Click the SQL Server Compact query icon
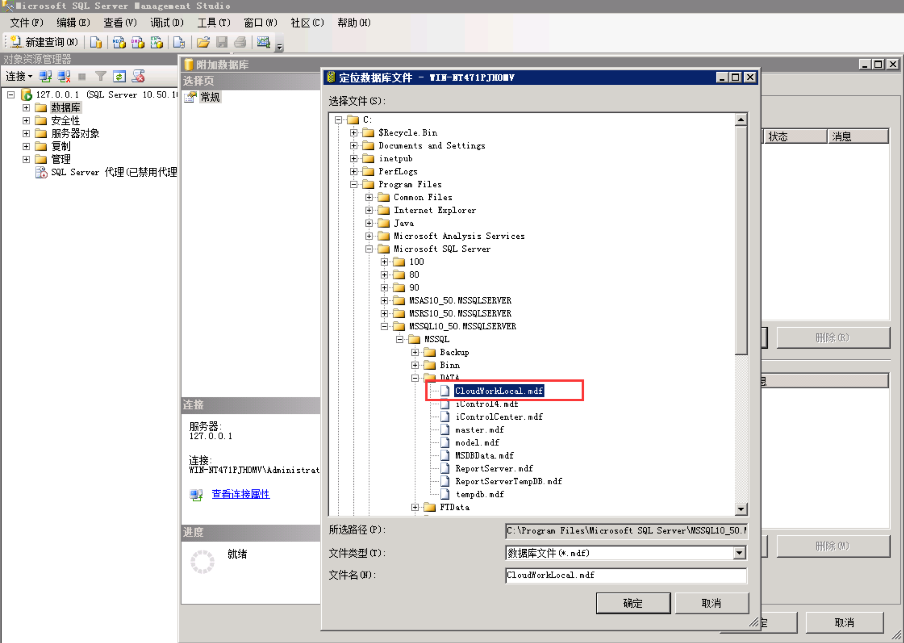The width and height of the screenshot is (904, 643). pos(179,42)
